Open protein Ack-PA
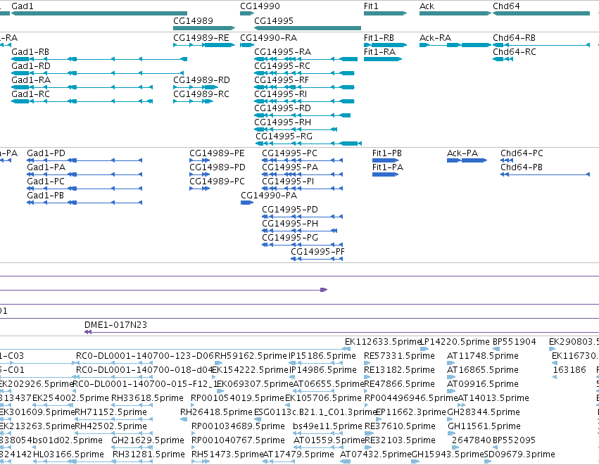 (x=462, y=153)
